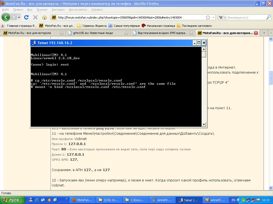Image resolution: width=273 pixels, height=204 pixels.
Task: Open the list all tabs dropdown
Action: pos(271,33)
